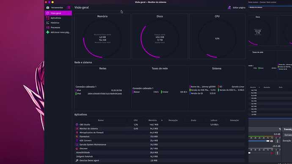Click the 1,0 KiB/s Leitura value
This screenshot has height=164, width=292.
coord(214,125)
